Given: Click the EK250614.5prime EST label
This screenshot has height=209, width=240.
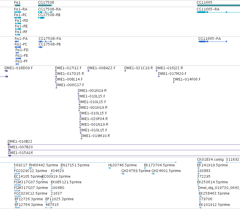Looking at the screenshot, I should [212, 182].
